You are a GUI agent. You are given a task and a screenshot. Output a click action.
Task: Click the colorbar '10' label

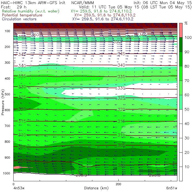(x=187, y=167)
